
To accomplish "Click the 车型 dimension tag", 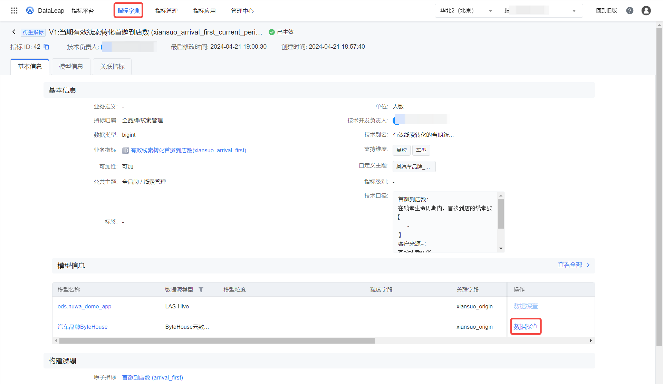I will pos(421,150).
